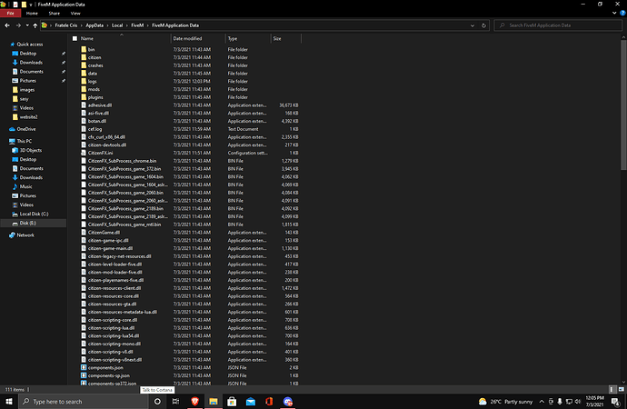627x409 pixels.
Task: Click the Back navigation arrow
Action: pyautogui.click(x=8, y=25)
